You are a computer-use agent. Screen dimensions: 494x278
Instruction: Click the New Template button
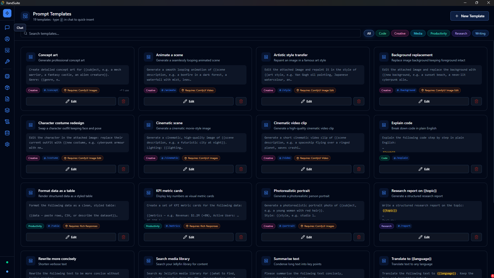[470, 16]
